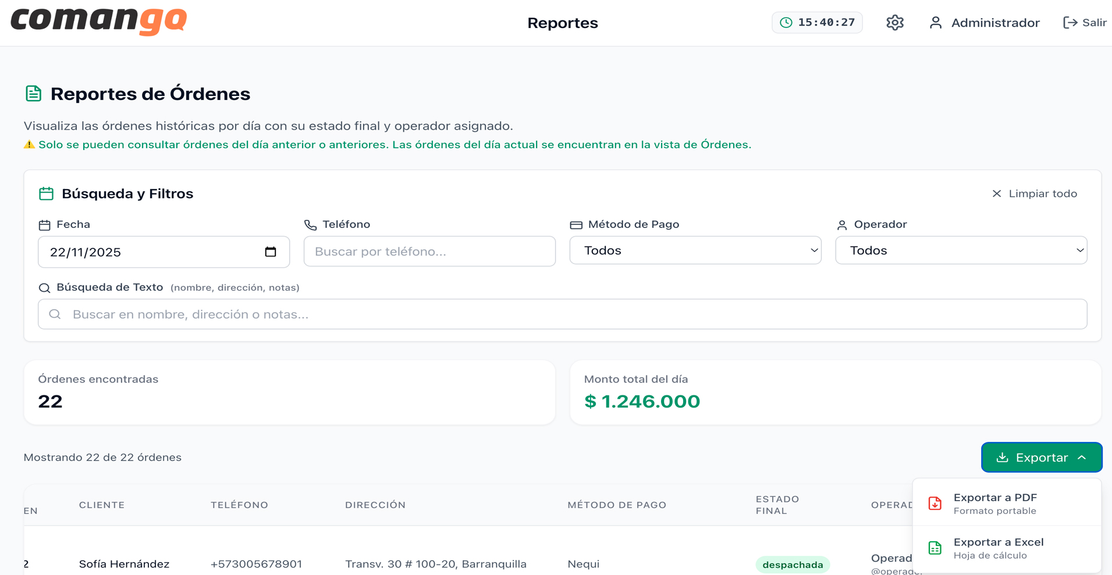Image resolution: width=1112 pixels, height=575 pixels.
Task: Expand the Operador dropdown
Action: [961, 251]
